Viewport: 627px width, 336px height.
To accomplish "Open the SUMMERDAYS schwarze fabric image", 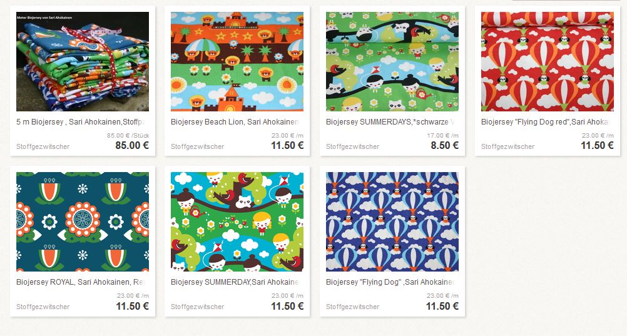I will pyautogui.click(x=392, y=61).
